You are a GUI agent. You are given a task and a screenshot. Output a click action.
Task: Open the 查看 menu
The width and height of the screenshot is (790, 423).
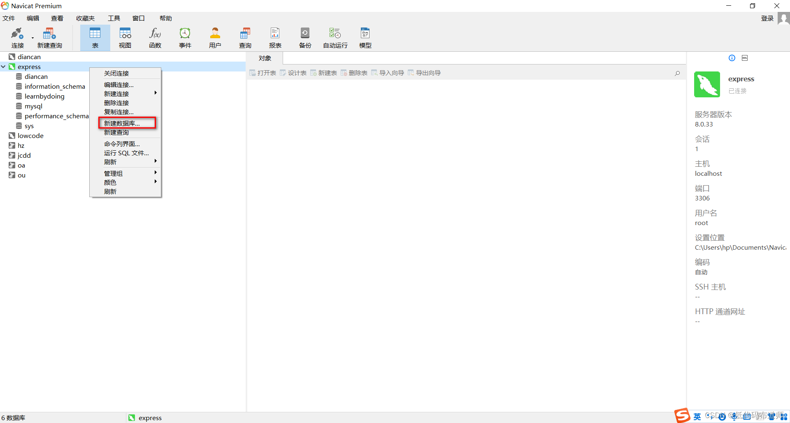tap(57, 18)
